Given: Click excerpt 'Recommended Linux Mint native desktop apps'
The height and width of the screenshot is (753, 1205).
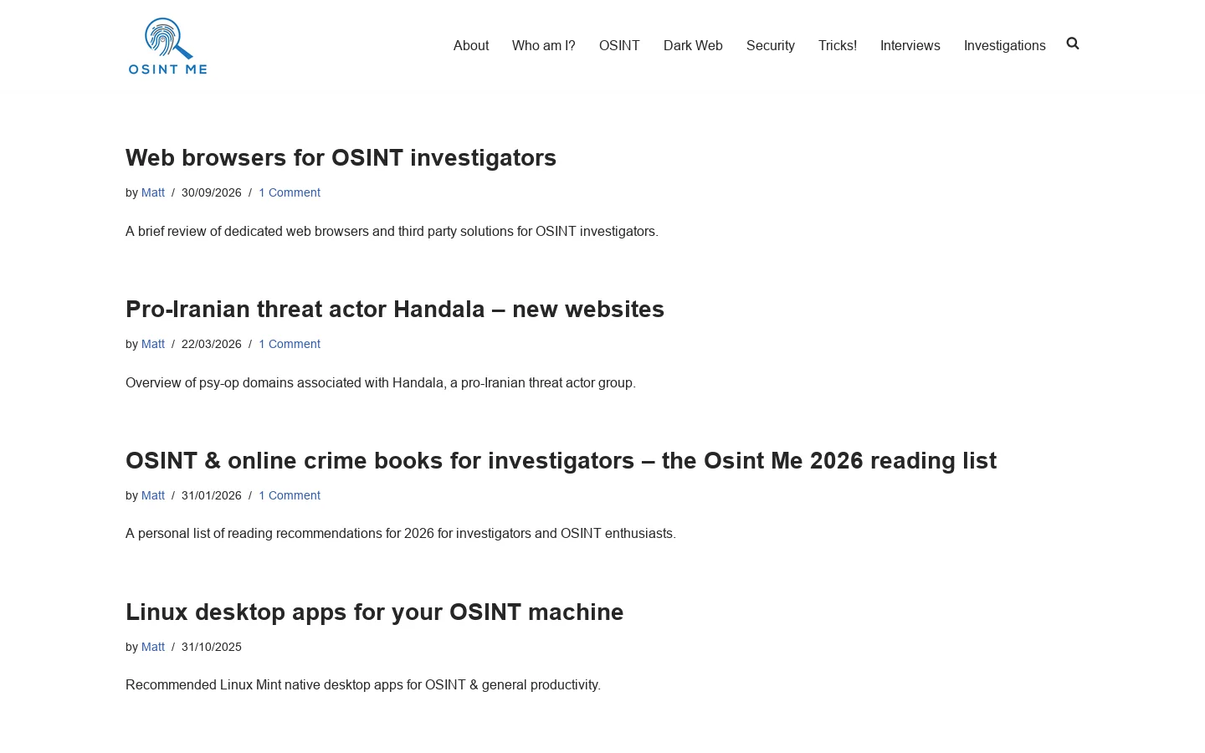Looking at the screenshot, I should 363,684.
